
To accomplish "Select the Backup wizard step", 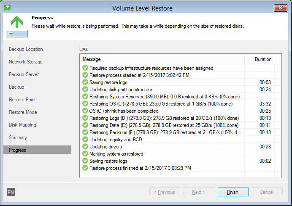I will (16, 87).
